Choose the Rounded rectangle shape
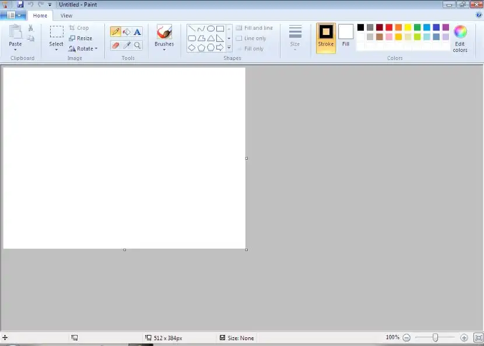 [x=192, y=38]
